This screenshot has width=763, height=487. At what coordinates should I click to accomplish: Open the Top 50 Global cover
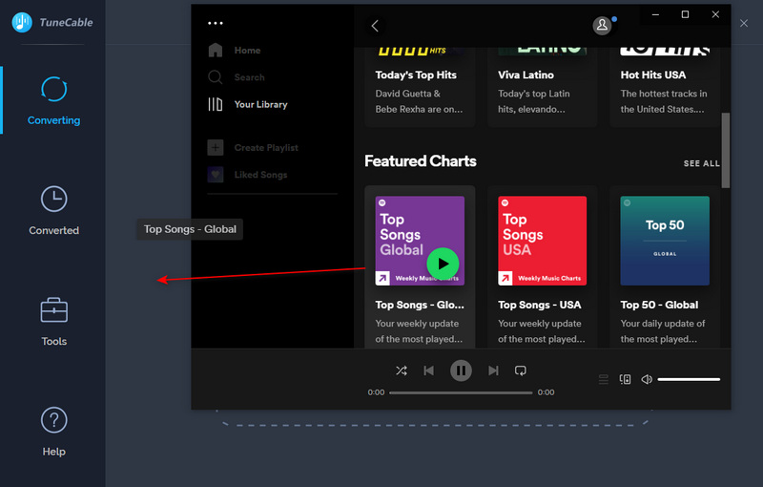(x=665, y=241)
